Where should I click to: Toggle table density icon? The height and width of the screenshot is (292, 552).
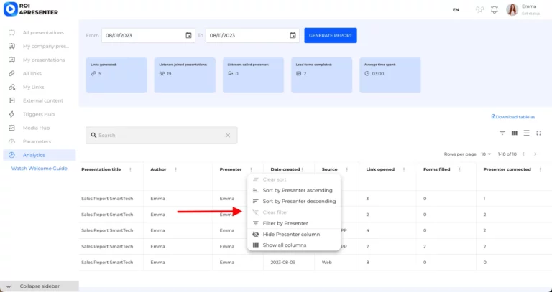tap(526, 133)
